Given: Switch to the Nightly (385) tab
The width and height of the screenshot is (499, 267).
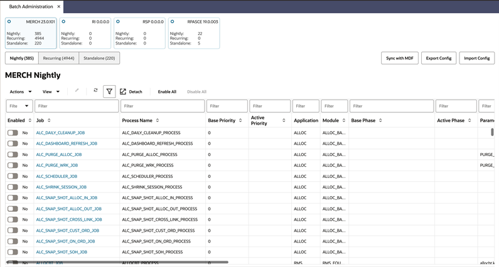Looking at the screenshot, I should coord(21,58).
